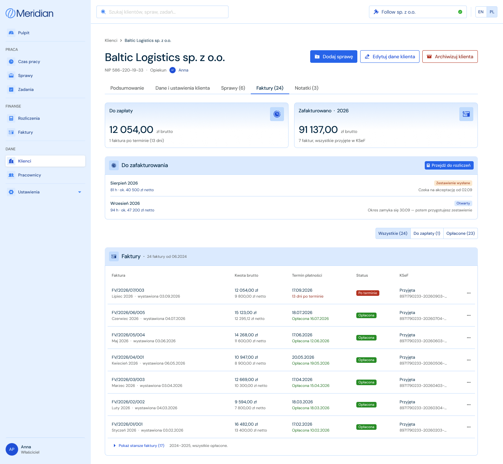Expand the Ustawienia submenu arrow
The width and height of the screenshot is (503, 464).
[80, 192]
